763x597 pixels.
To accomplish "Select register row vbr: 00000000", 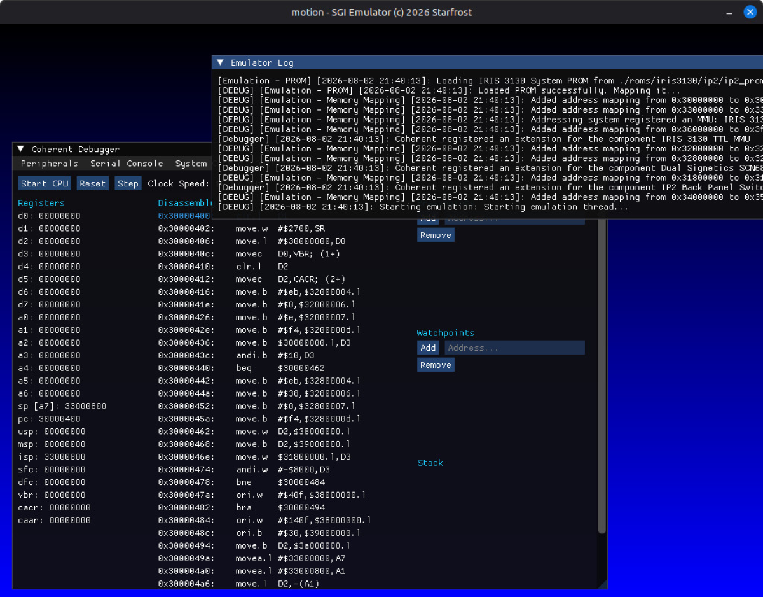I will pyautogui.click(x=52, y=495).
